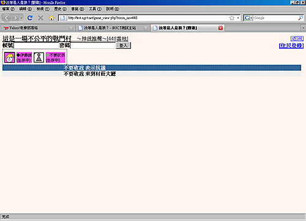Click the active tab's page icon
The height and width of the screenshot is (221, 306).
[155, 28]
